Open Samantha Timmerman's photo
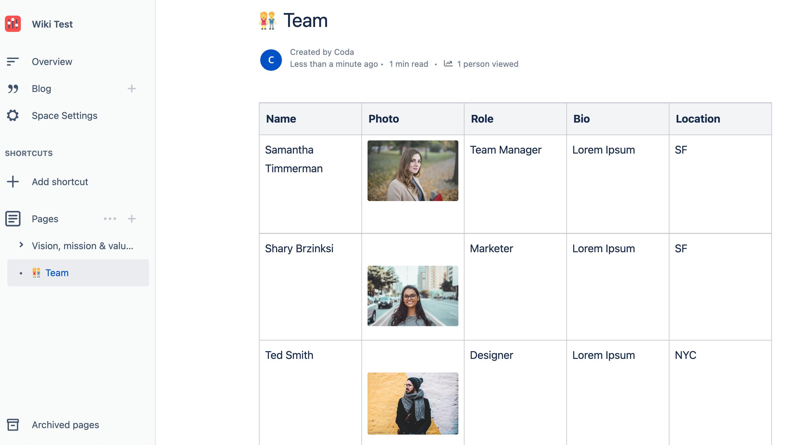 tap(413, 171)
